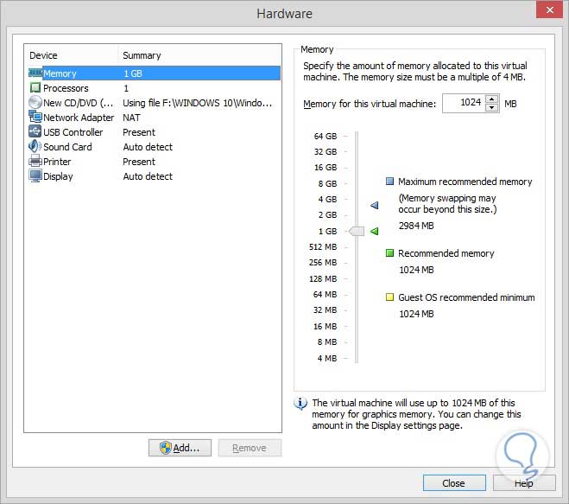Click the CD/DVD disc icon
This screenshot has width=569, height=504.
pos(35,103)
